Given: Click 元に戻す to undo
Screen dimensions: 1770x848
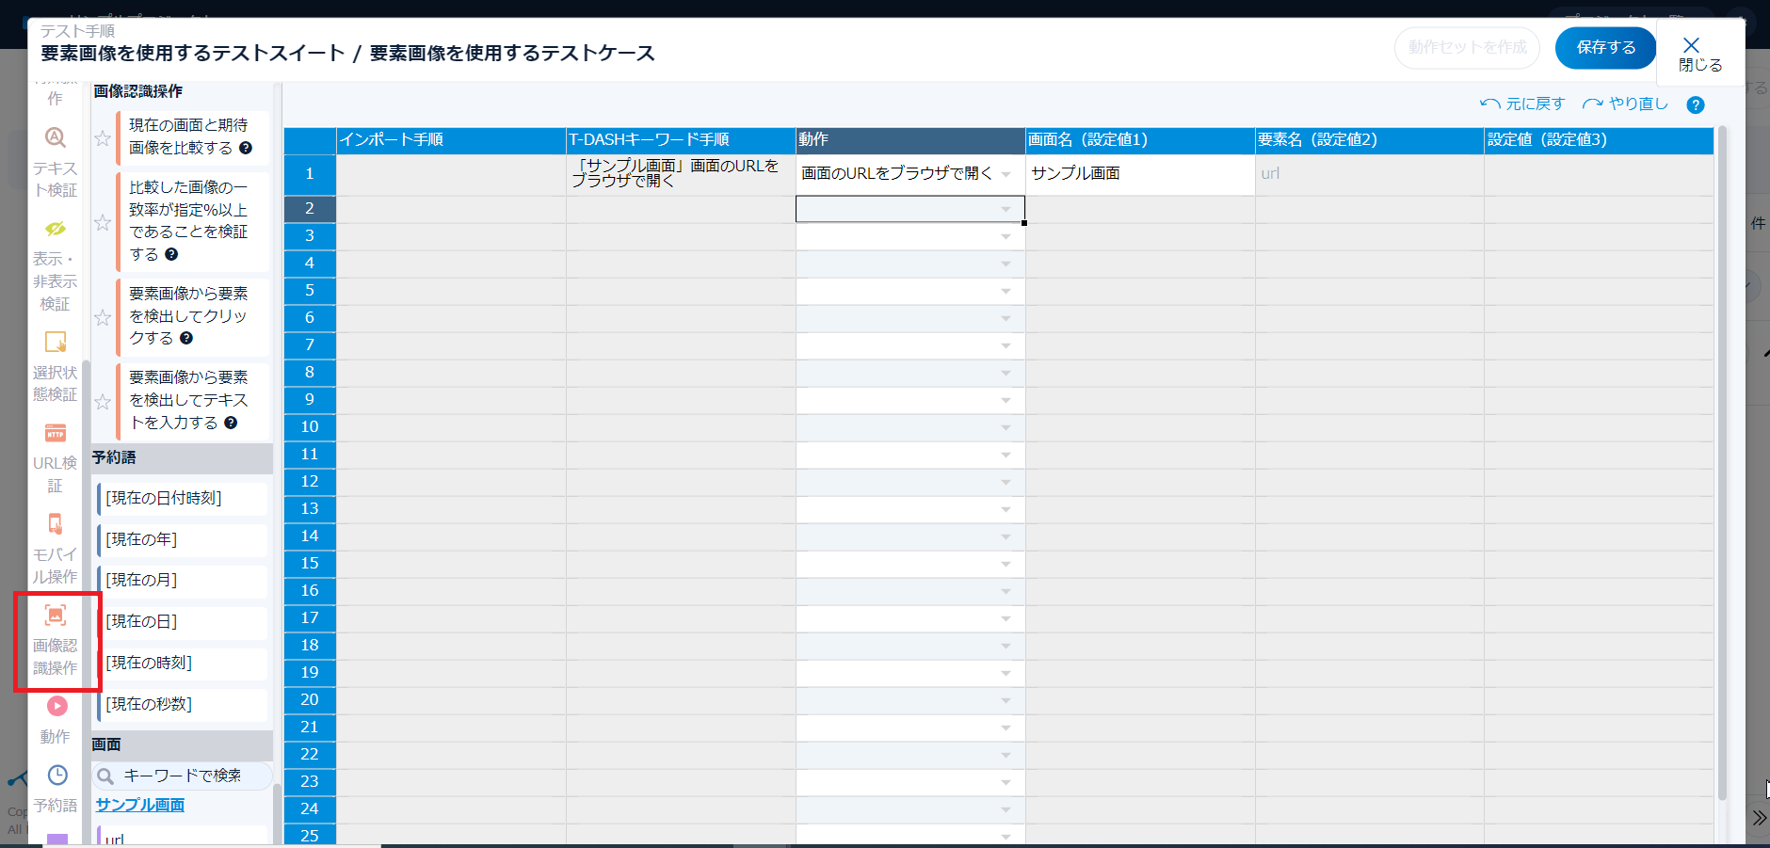Looking at the screenshot, I should 1522,104.
